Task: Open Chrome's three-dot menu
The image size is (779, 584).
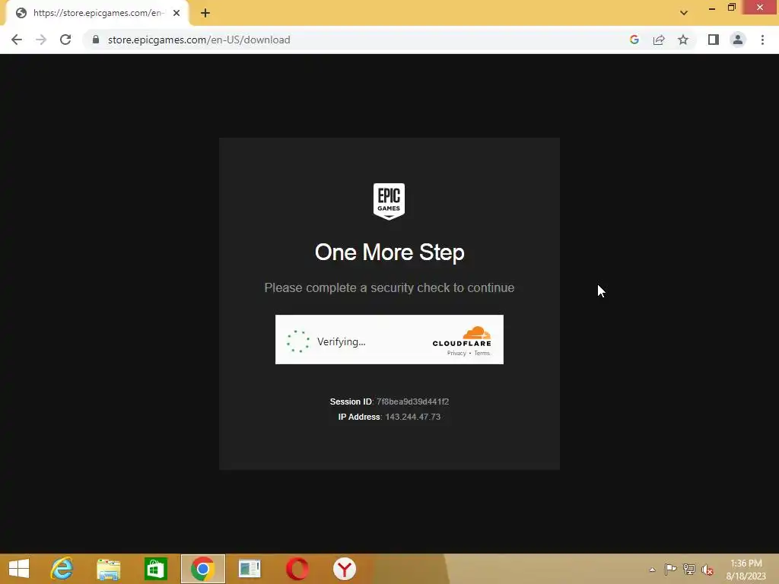Action: [x=762, y=40]
